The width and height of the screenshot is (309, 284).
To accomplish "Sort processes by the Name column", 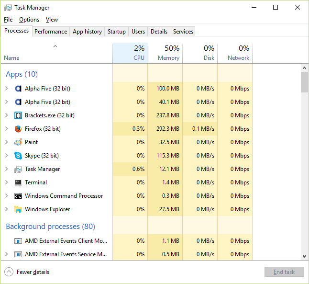I will click(57, 53).
